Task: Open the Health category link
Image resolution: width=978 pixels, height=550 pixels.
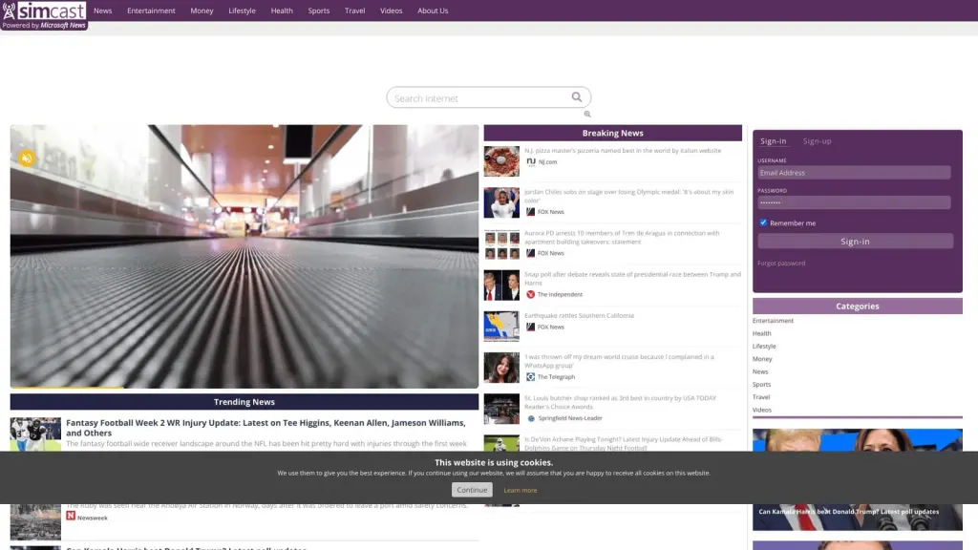Action: 761,333
